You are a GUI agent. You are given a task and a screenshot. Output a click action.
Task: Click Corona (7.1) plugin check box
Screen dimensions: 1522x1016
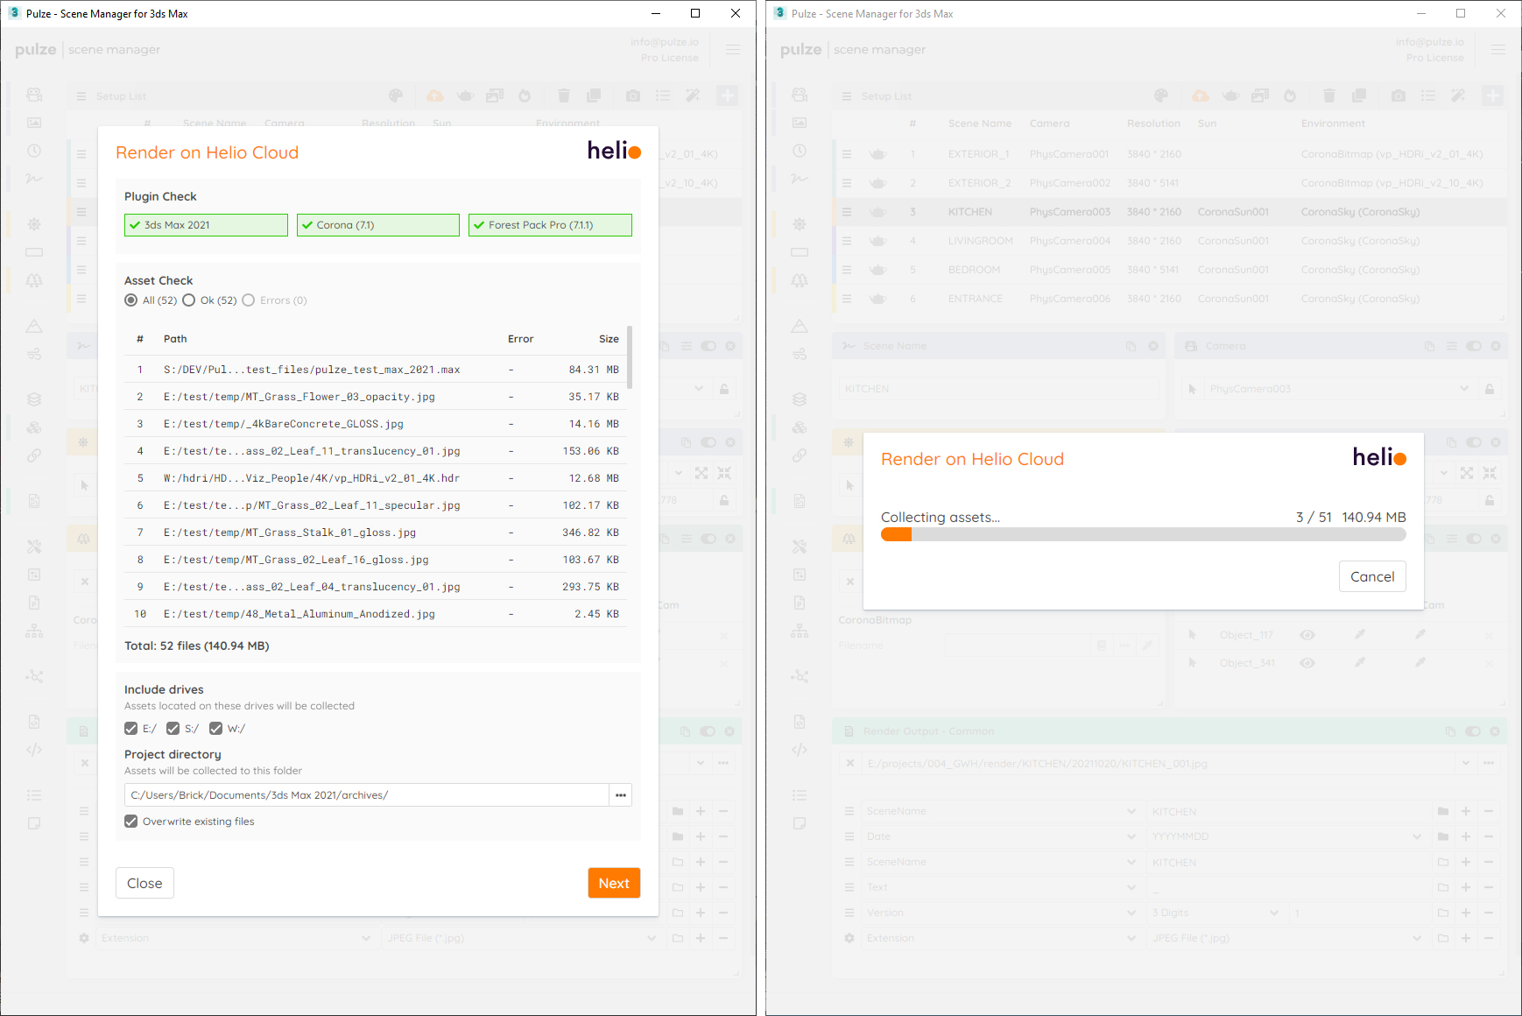378,225
